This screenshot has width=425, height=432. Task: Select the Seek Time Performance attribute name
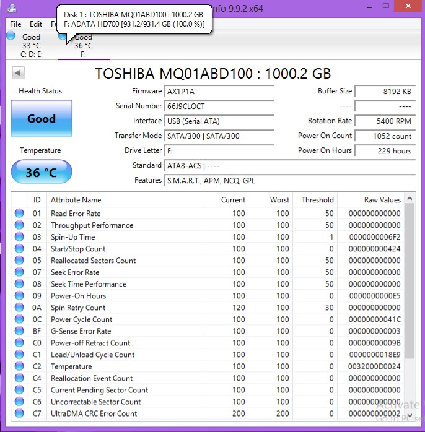(89, 284)
